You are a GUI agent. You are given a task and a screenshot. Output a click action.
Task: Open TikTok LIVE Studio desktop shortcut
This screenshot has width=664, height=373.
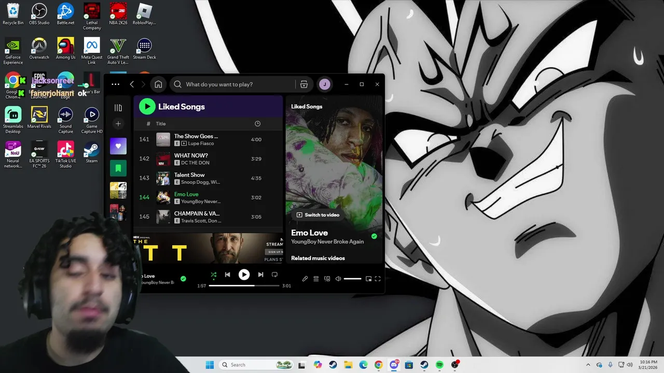tap(65, 155)
